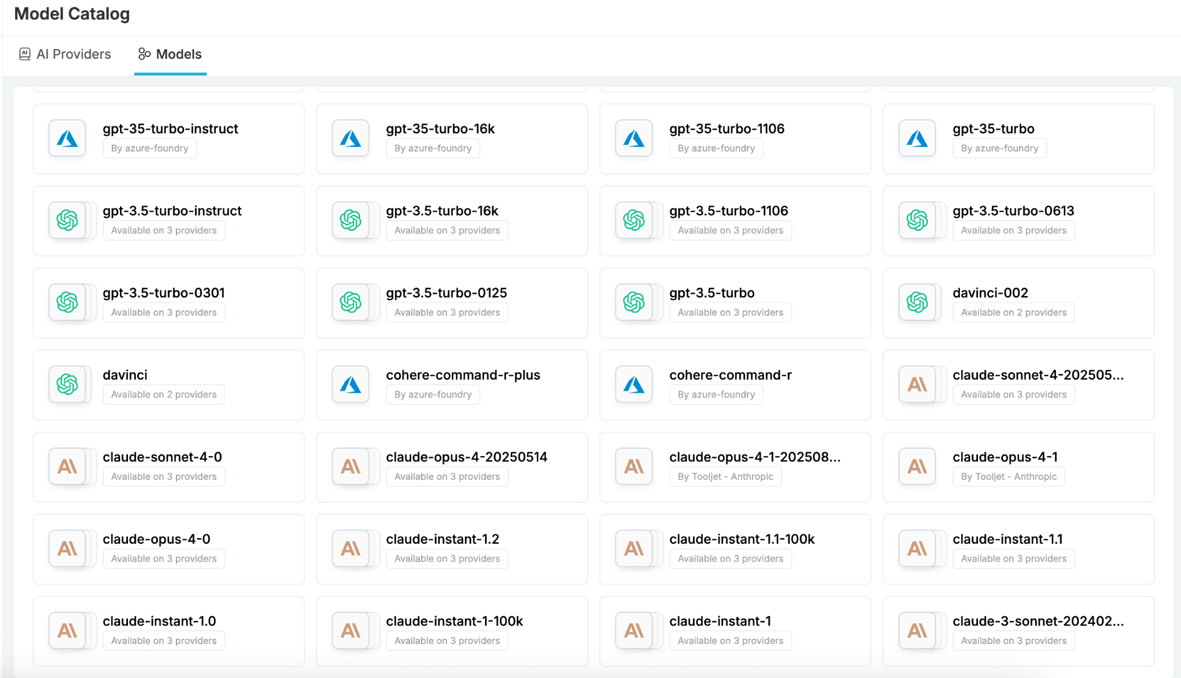Click the Azure icon beside cohere-command-r-plus
The width and height of the screenshot is (1181, 678).
[x=351, y=384]
